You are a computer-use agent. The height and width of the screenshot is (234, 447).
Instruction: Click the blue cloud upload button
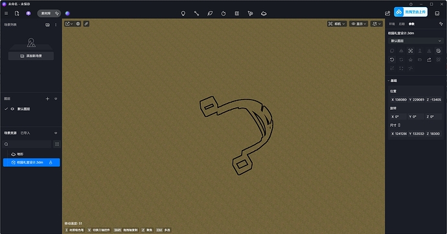click(x=411, y=12)
